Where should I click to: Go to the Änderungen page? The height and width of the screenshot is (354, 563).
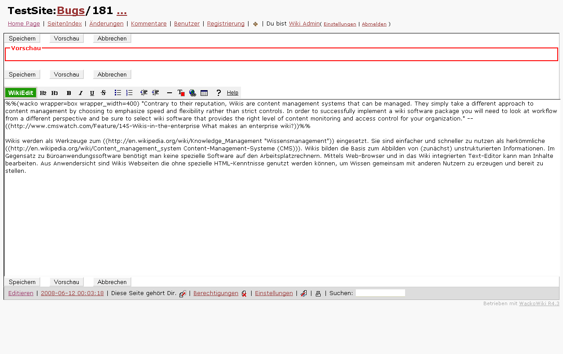[x=106, y=24]
